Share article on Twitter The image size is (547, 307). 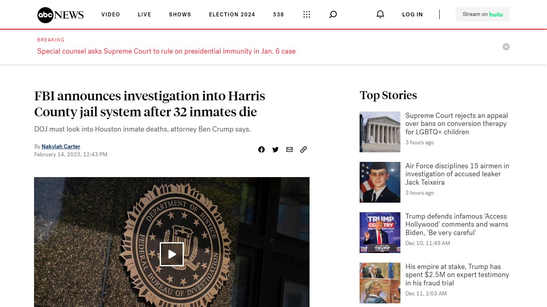click(x=276, y=150)
